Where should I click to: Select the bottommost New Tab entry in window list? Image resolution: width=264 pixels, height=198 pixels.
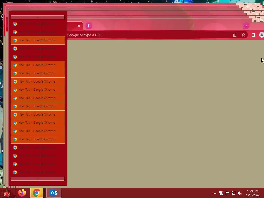point(38,172)
